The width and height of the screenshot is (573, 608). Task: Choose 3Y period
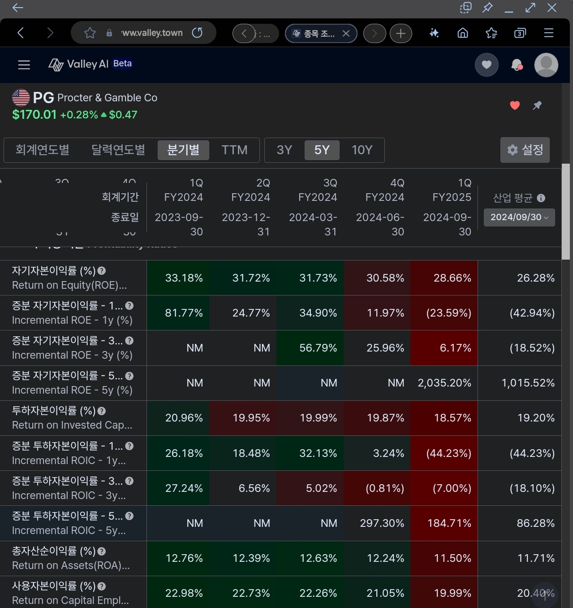tap(284, 150)
